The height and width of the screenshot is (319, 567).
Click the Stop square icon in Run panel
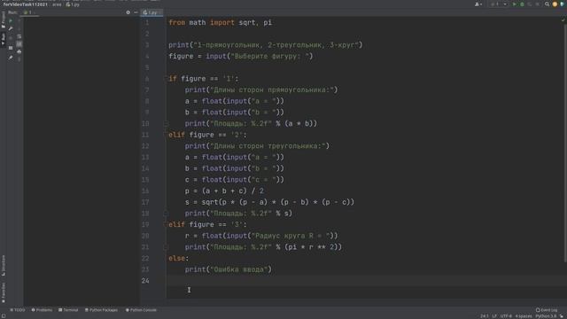(x=11, y=38)
